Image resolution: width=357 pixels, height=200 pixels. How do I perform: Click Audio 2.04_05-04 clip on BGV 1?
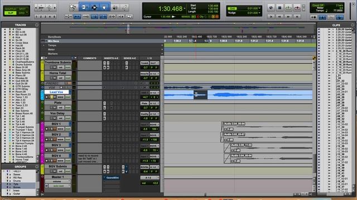(267, 127)
